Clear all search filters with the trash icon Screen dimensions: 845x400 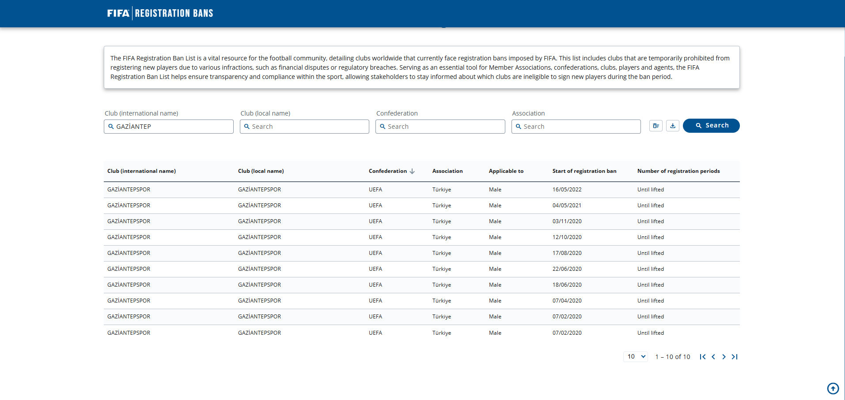click(x=656, y=126)
